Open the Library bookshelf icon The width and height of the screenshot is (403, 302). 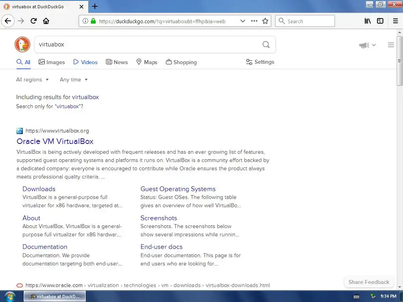click(x=368, y=21)
